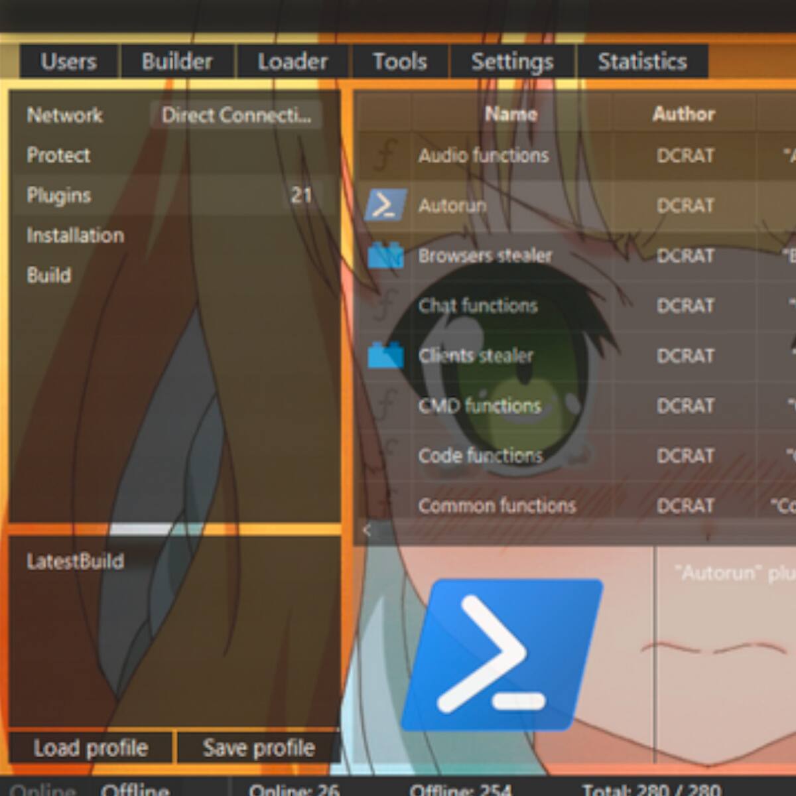Go to the Settings tab
This screenshot has height=796, width=796.
point(512,62)
